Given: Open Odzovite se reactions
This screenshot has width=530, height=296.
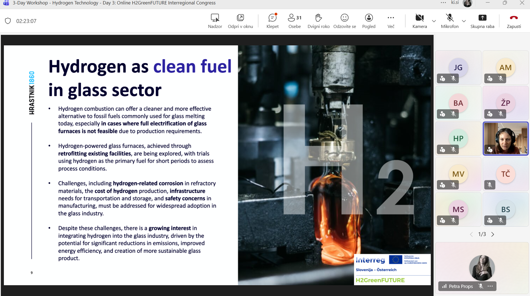Looking at the screenshot, I should tap(344, 21).
